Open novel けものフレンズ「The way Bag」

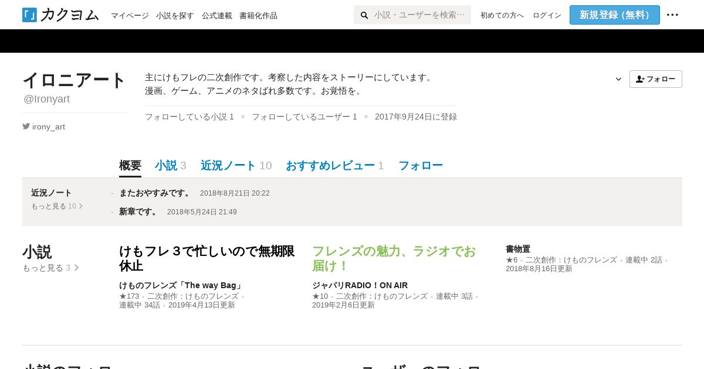(x=181, y=285)
